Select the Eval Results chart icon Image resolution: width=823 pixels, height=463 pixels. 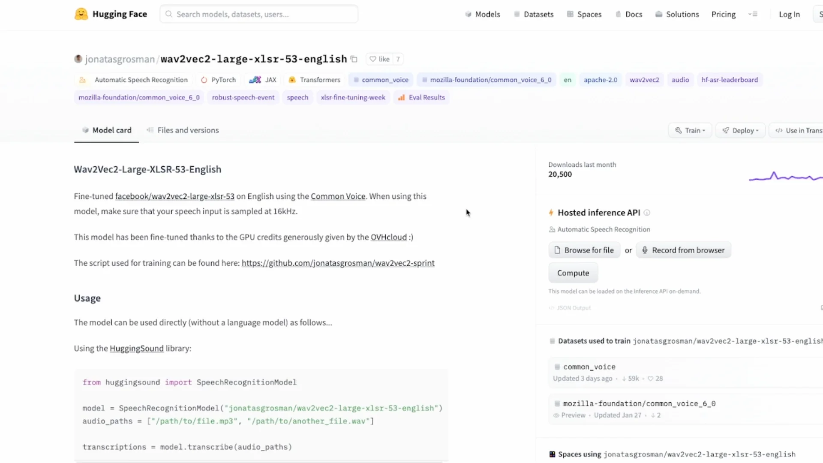401,97
